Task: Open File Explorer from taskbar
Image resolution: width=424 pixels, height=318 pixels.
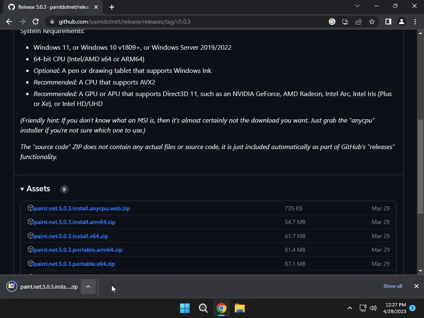Action: (x=240, y=308)
